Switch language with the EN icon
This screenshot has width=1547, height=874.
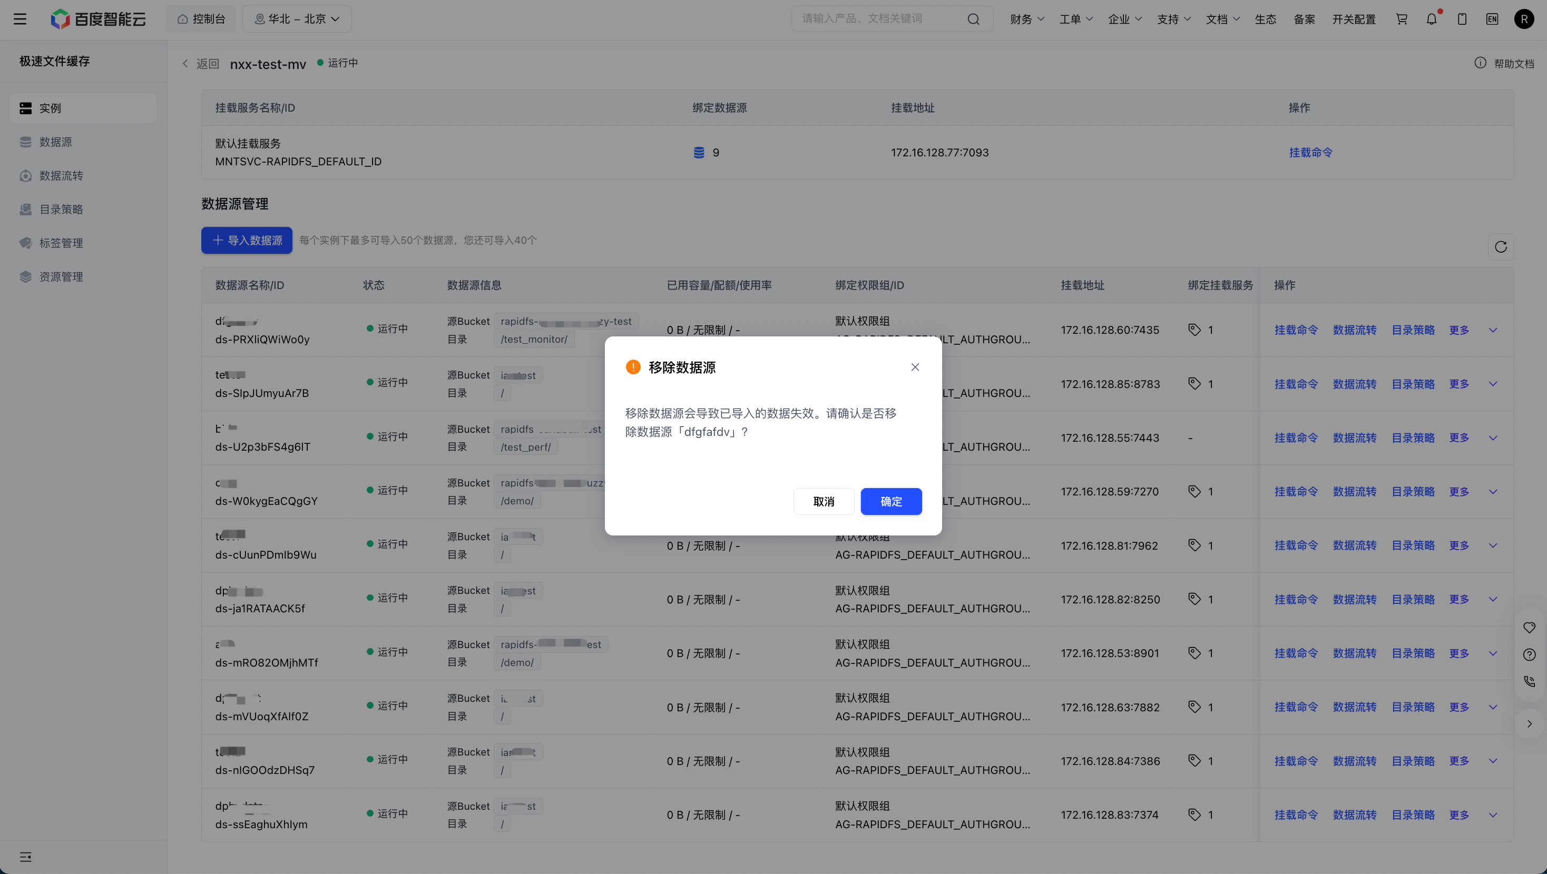coord(1492,19)
